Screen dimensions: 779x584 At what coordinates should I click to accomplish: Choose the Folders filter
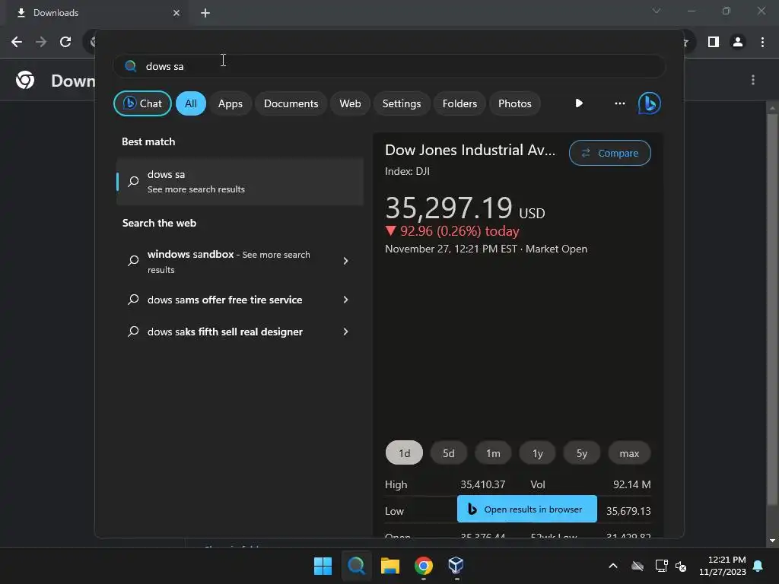[459, 103]
